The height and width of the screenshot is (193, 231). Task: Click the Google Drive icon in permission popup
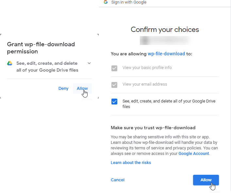pyautogui.click(x=10, y=63)
